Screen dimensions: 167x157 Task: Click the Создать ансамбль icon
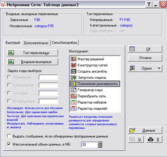coord(73,71)
